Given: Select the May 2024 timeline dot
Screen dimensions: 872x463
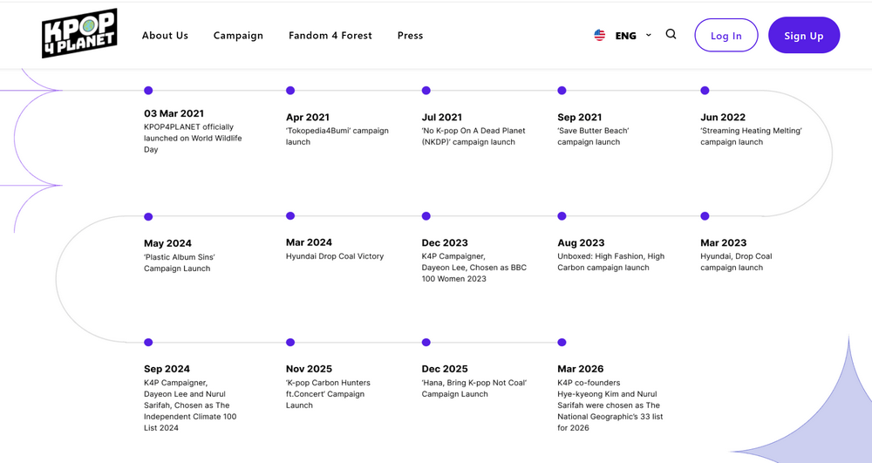Looking at the screenshot, I should tap(148, 217).
